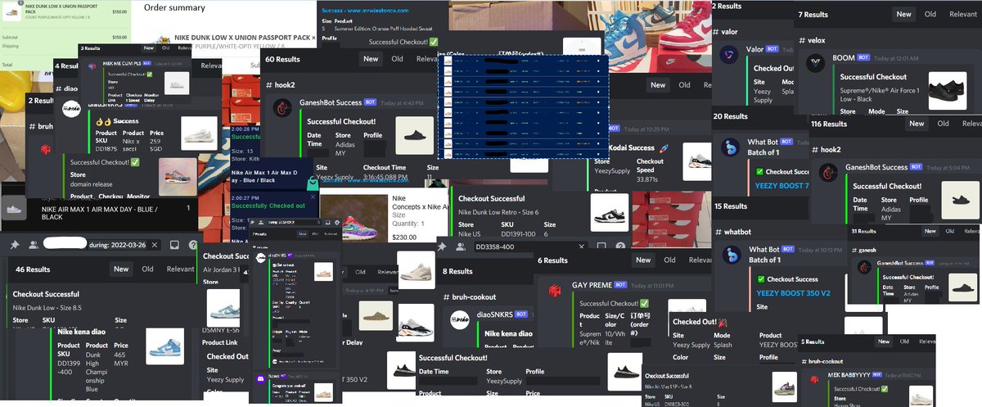Image resolution: width=982 pixels, height=407 pixels.
Task: Click Valor bot avatar in valor channel
Action: (727, 55)
